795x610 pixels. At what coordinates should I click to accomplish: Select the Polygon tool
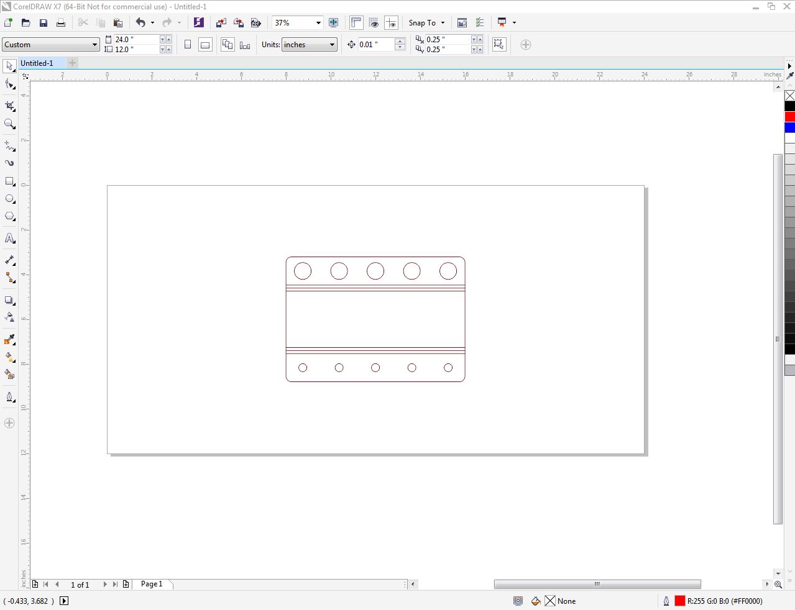click(9, 217)
